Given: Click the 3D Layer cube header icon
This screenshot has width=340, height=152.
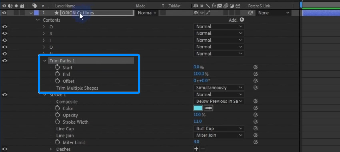Looking at the screenshot, I should click(238, 6).
